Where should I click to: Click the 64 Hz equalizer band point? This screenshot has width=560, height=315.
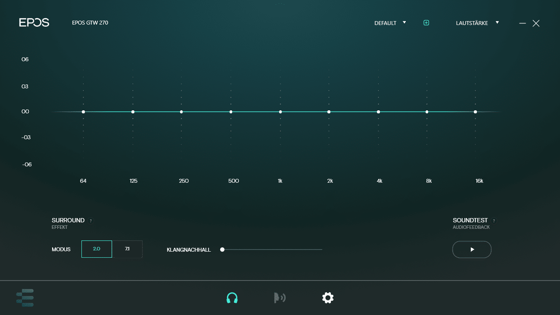click(x=83, y=112)
